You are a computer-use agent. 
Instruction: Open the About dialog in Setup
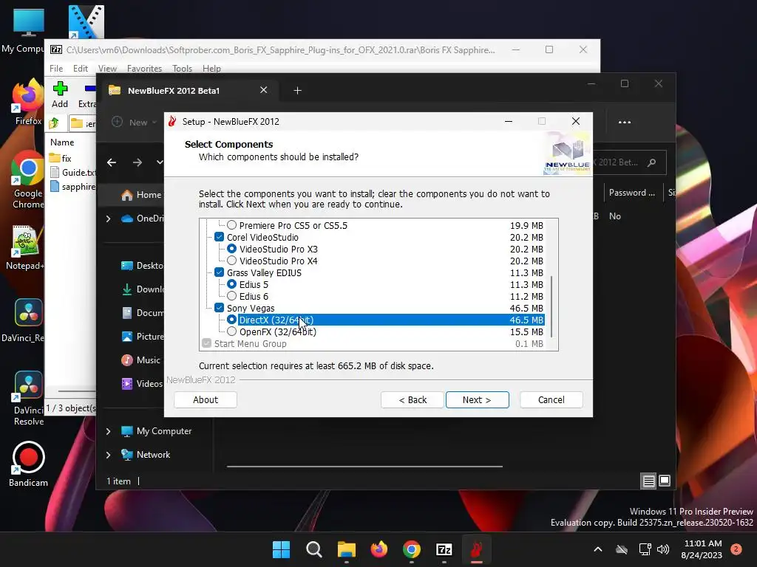tap(206, 399)
